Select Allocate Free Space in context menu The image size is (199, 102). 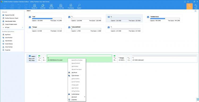tap(77, 69)
